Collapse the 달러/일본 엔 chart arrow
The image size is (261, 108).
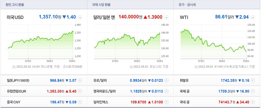[x=167, y=17]
